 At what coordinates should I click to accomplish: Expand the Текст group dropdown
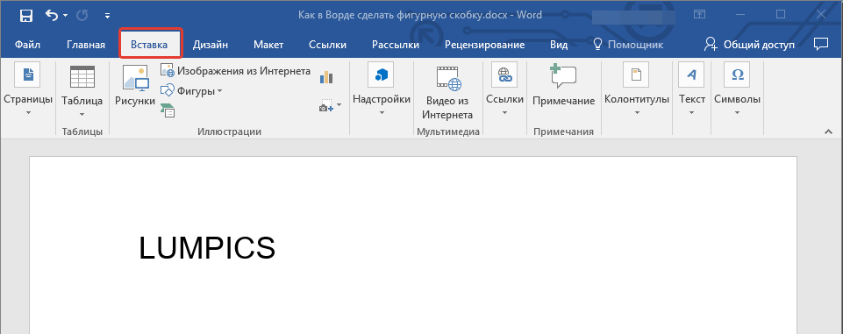pyautogui.click(x=692, y=90)
